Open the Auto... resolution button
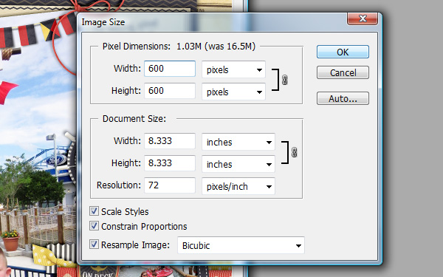Viewport: 443px width, 277px height. point(343,98)
